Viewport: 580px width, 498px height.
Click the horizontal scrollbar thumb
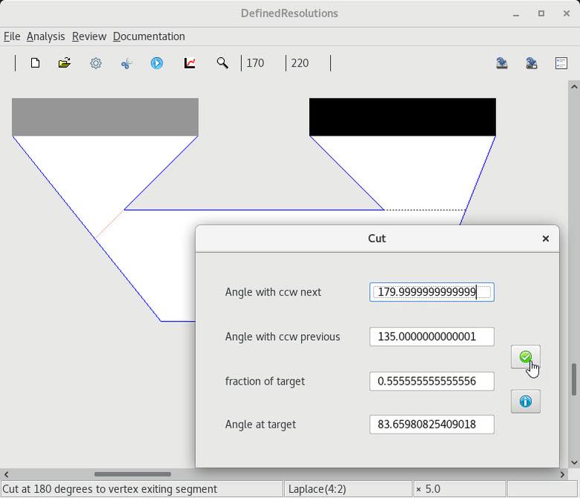click(x=132, y=474)
